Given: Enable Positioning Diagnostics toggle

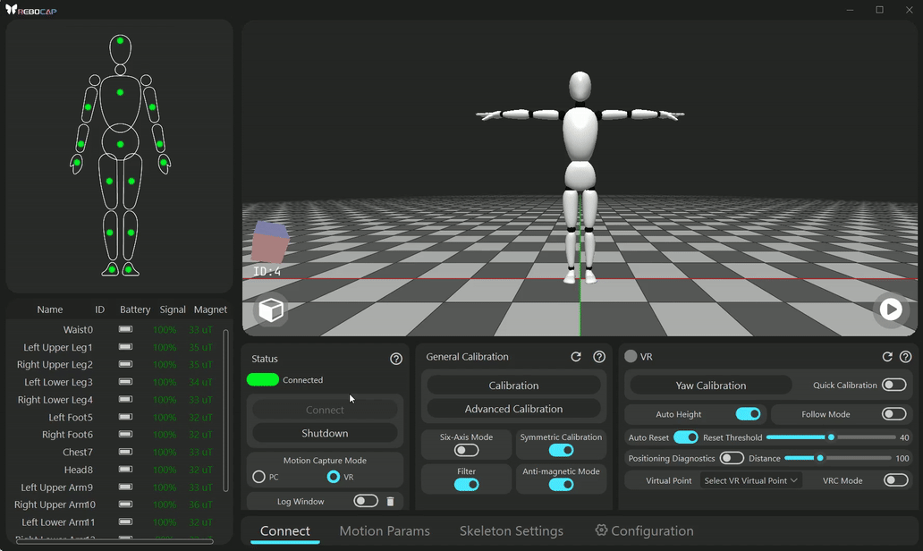Looking at the screenshot, I should [x=732, y=458].
